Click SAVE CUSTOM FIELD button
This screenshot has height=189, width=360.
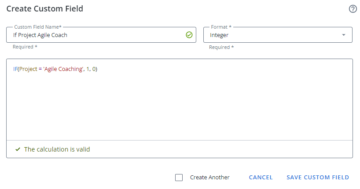point(318,178)
